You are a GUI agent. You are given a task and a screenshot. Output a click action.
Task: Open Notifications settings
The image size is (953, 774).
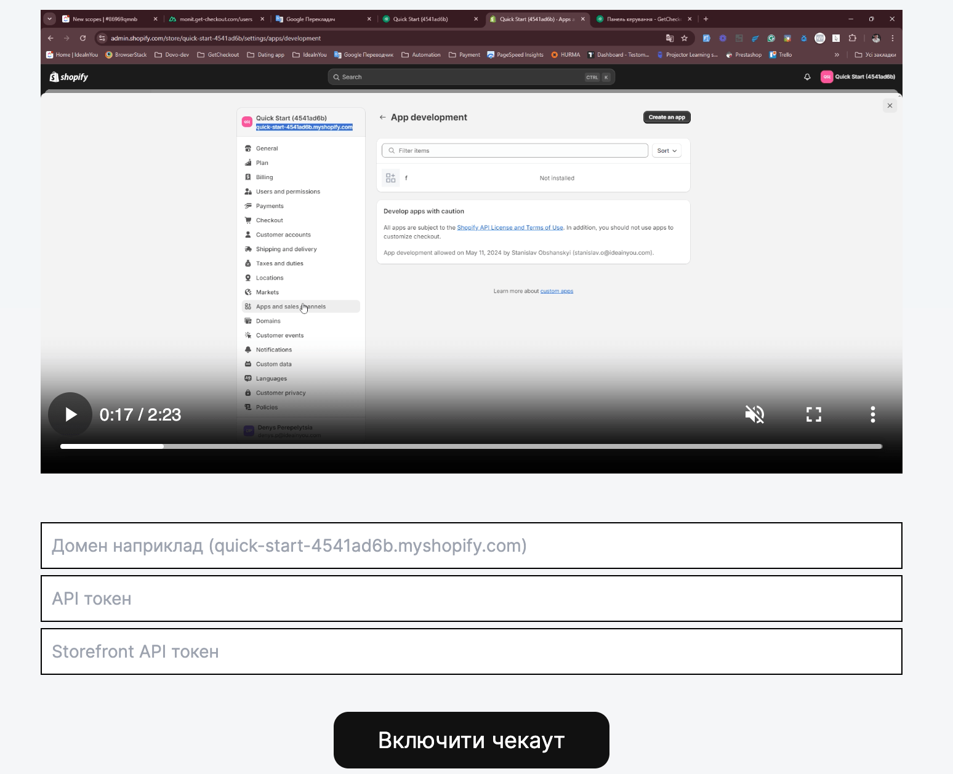(301, 350)
